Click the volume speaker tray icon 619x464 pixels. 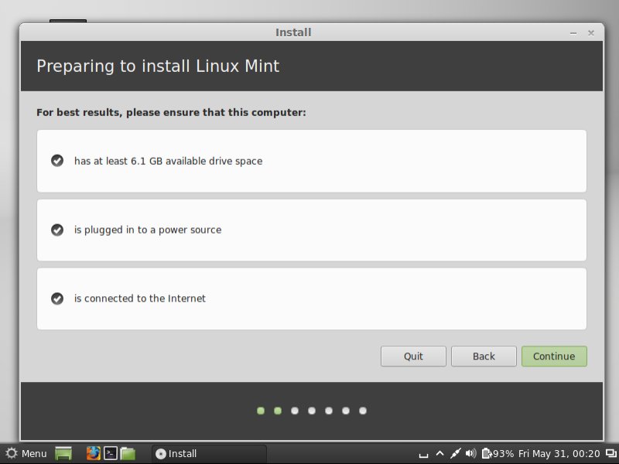pos(470,453)
